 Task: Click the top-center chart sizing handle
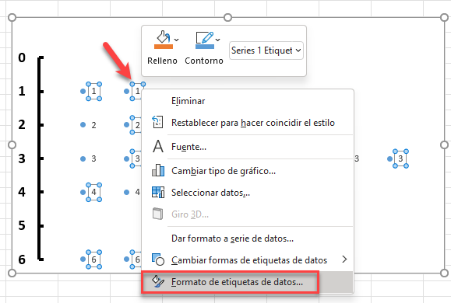[x=227, y=18]
